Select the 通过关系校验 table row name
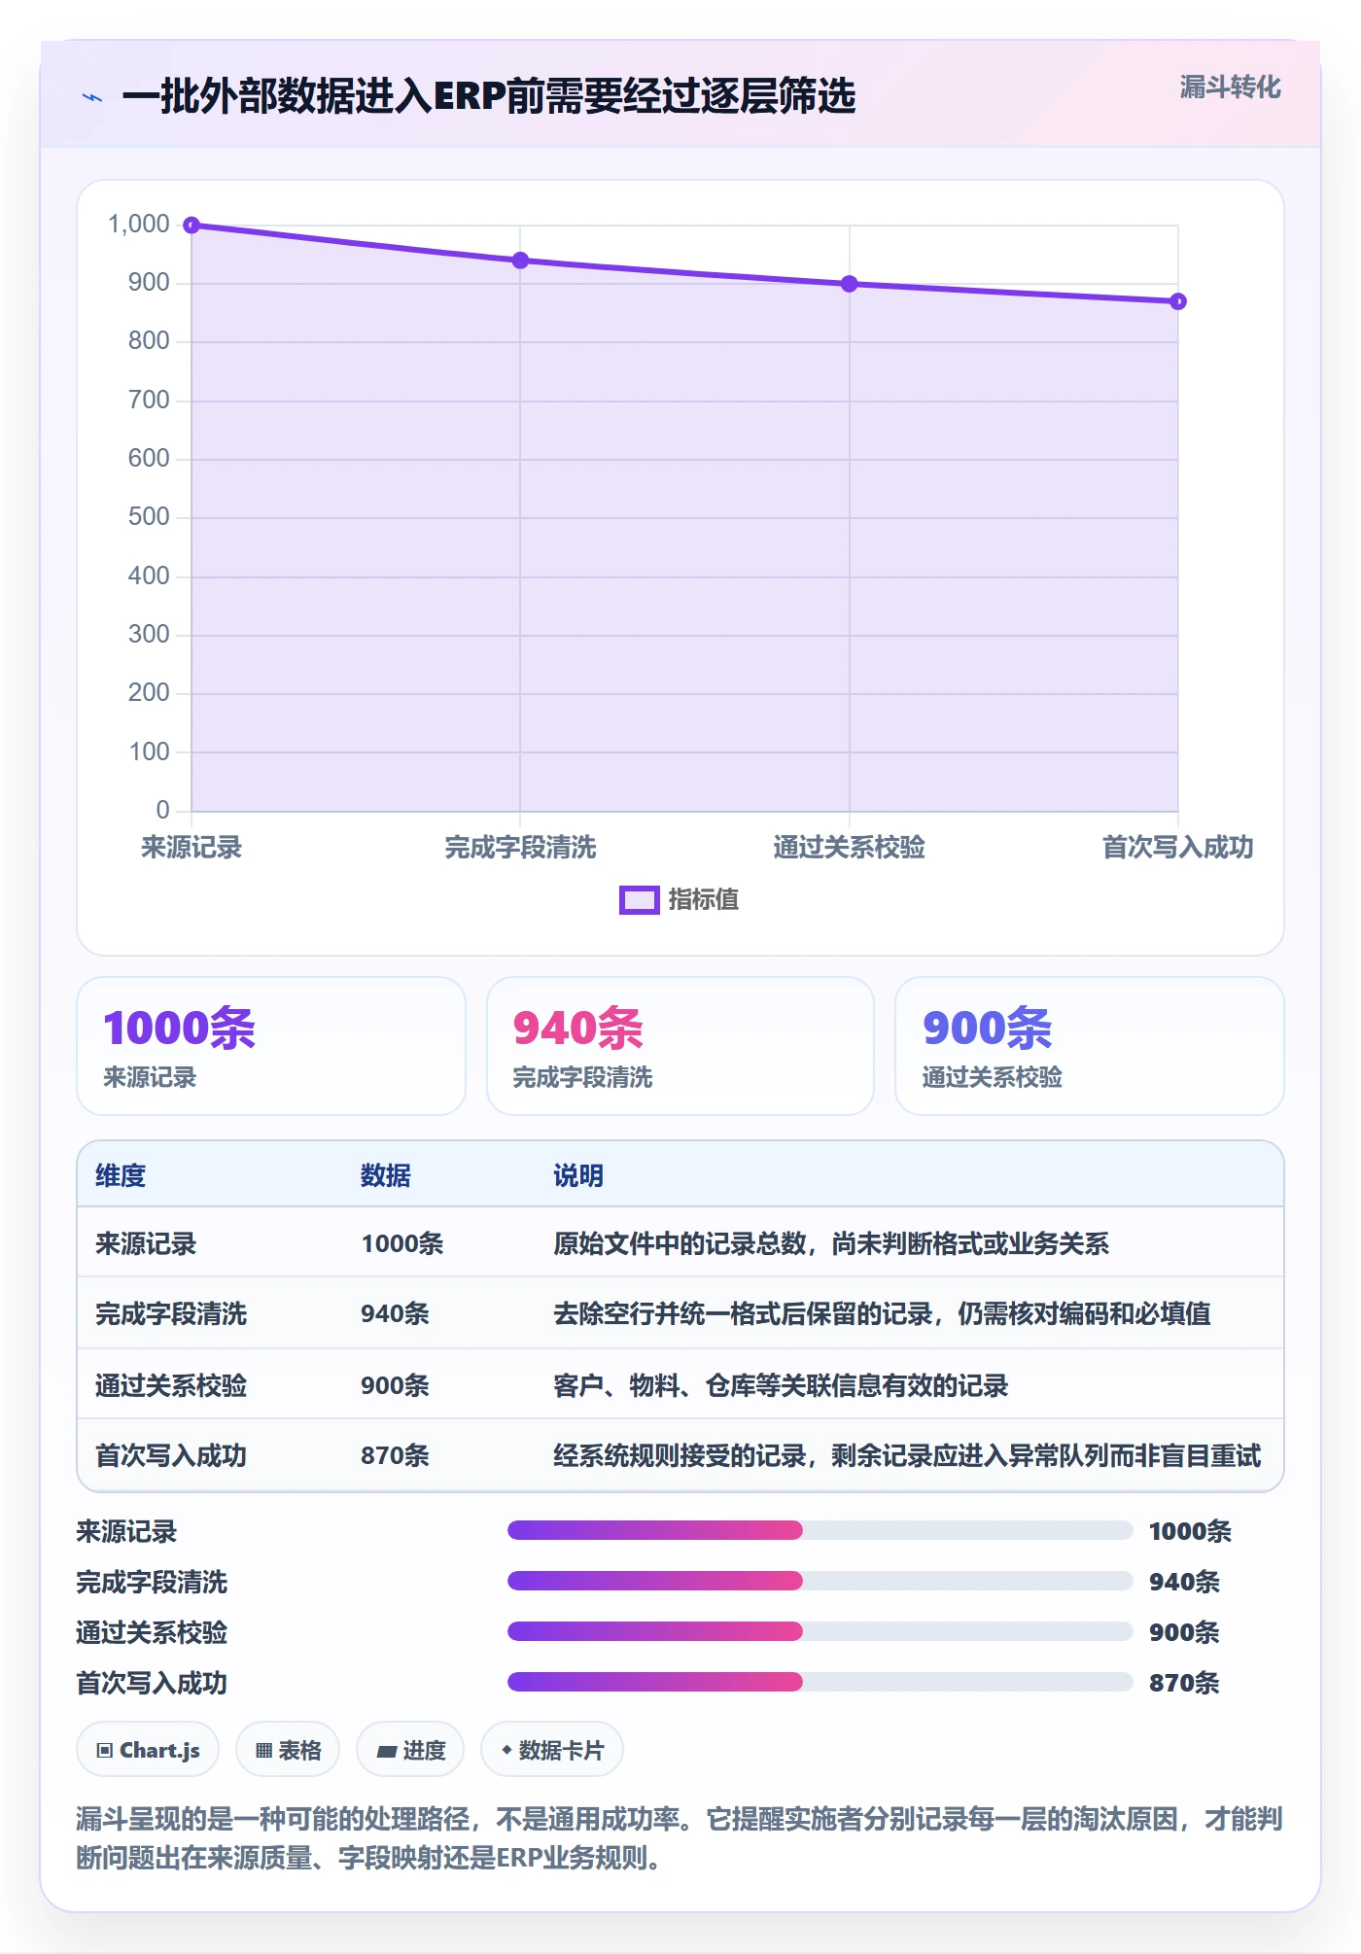Screen dimensions: 1361x1954 171,1386
